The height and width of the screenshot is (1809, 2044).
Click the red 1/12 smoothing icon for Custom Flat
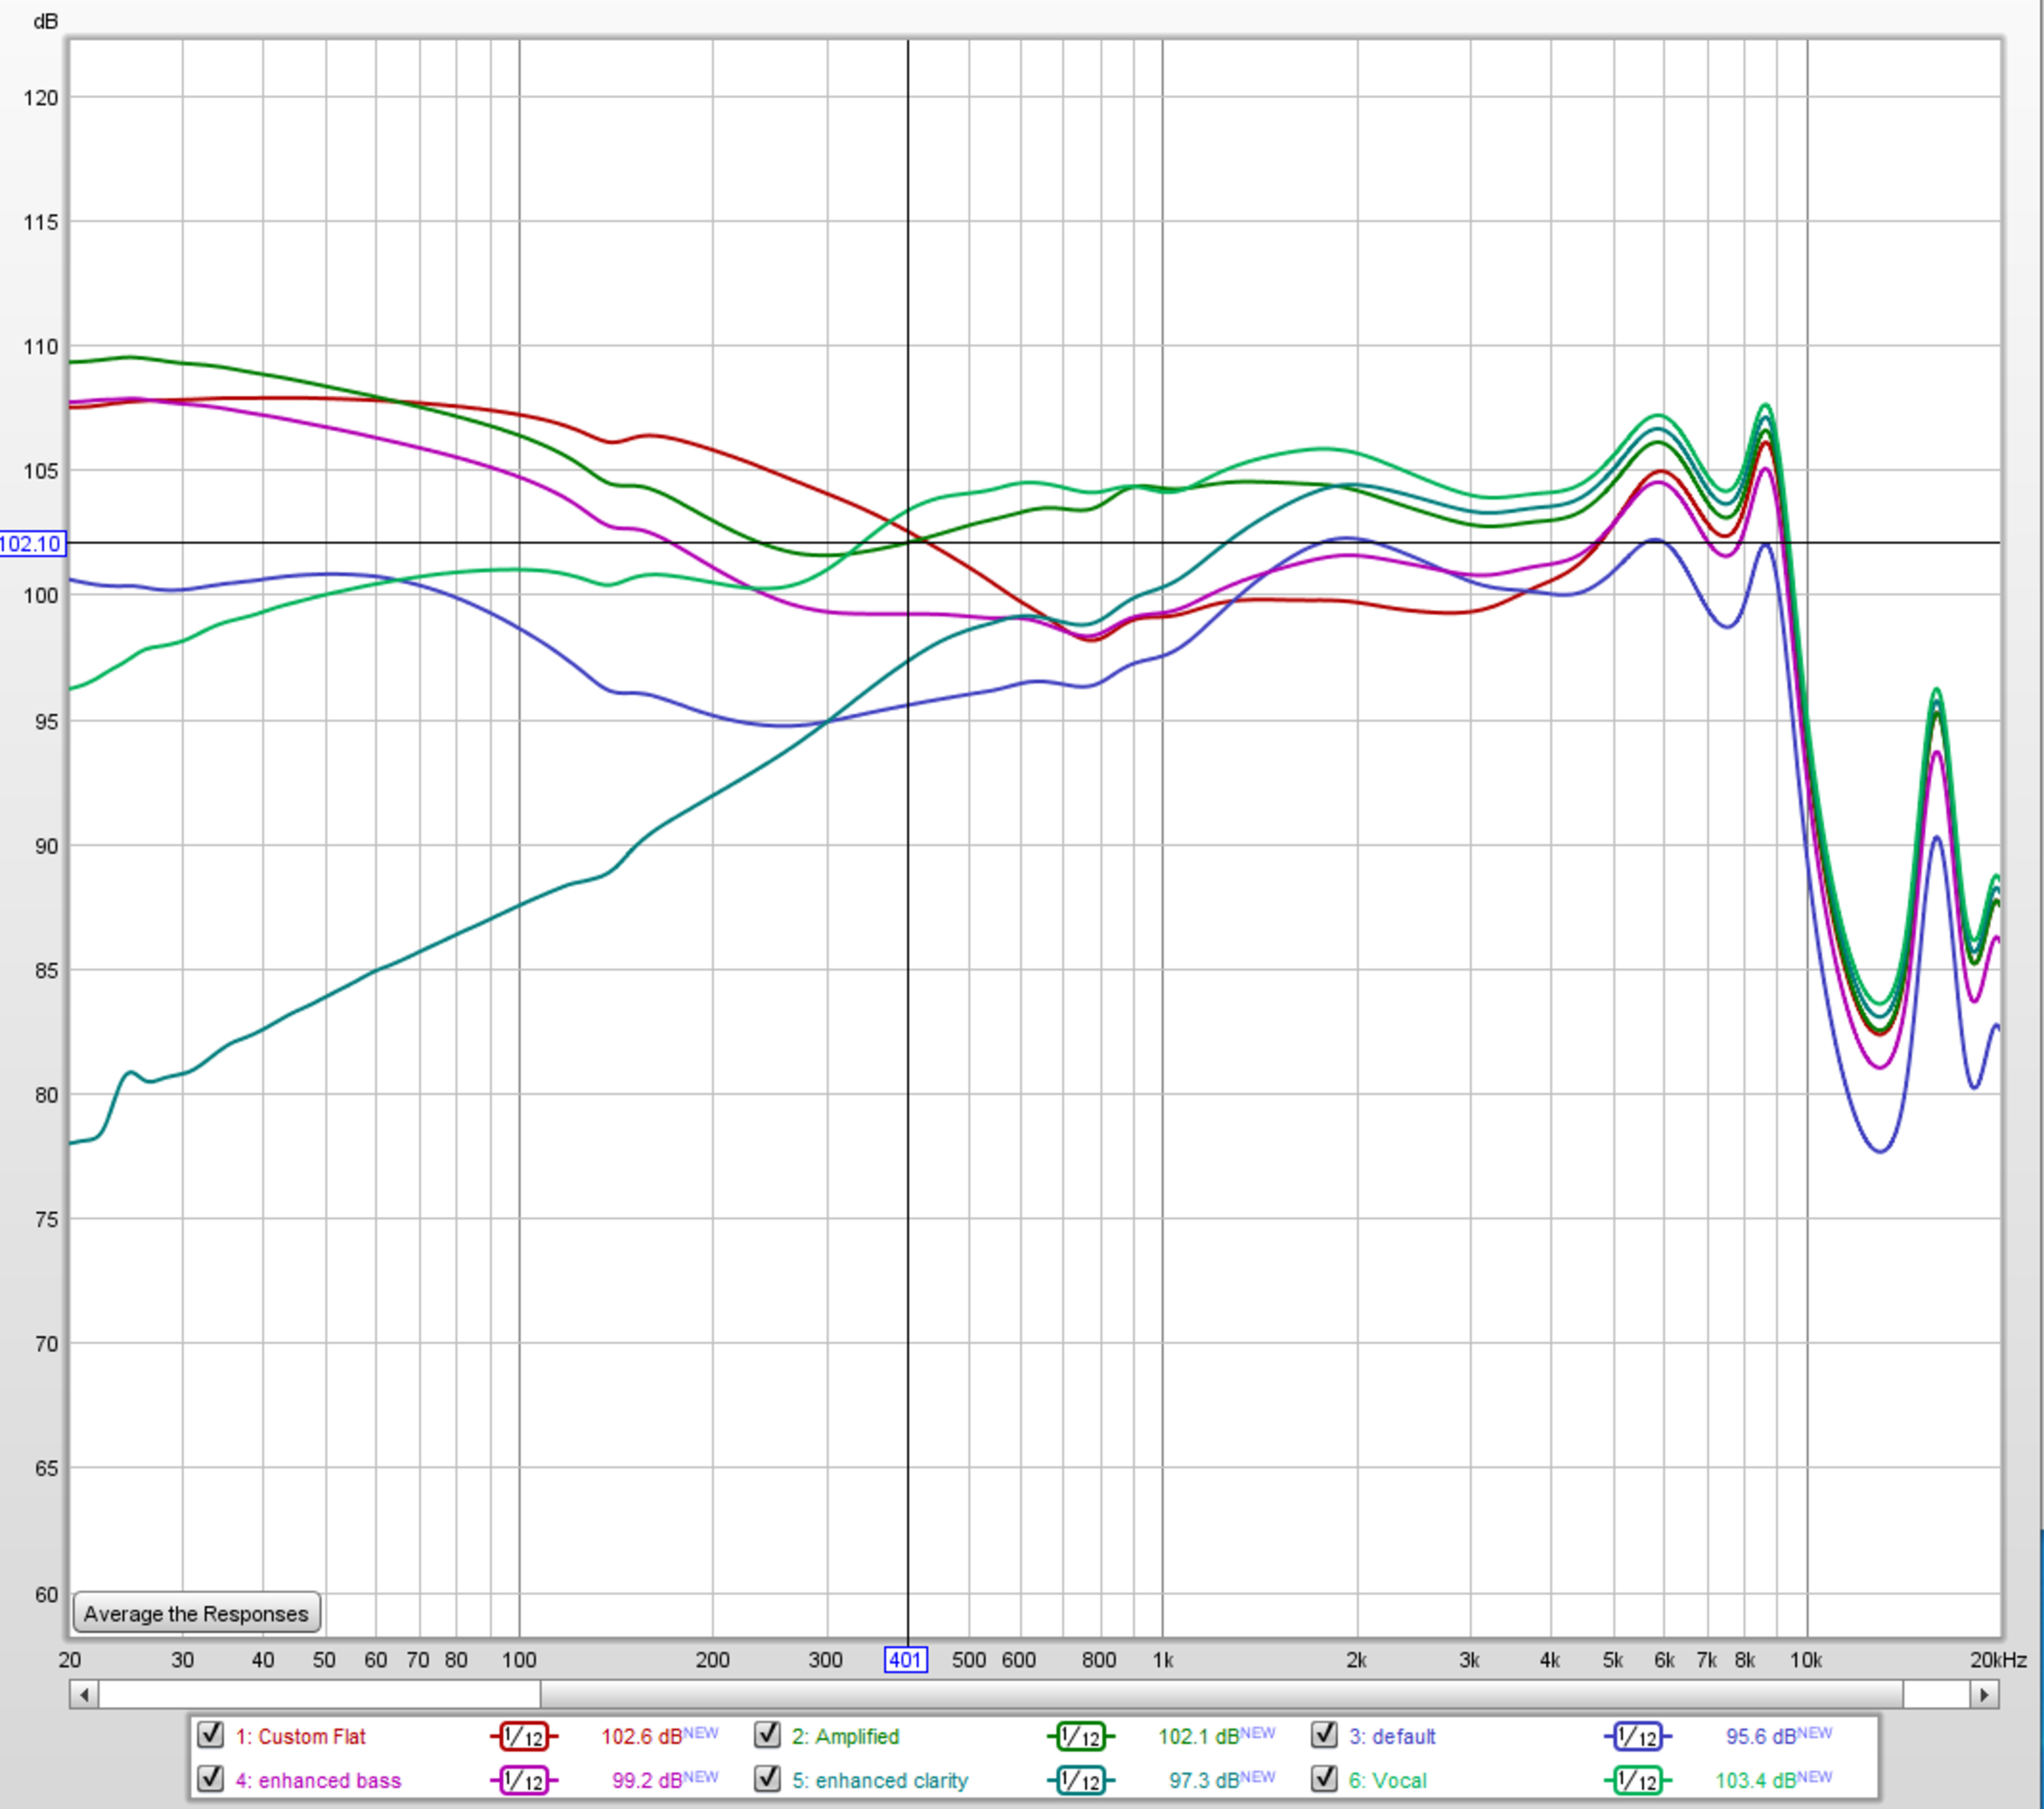coord(523,1737)
